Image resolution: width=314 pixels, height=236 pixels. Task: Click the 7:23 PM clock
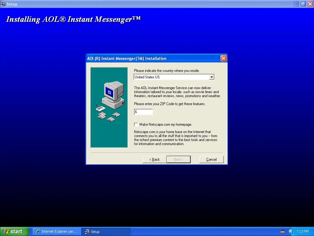303,231
